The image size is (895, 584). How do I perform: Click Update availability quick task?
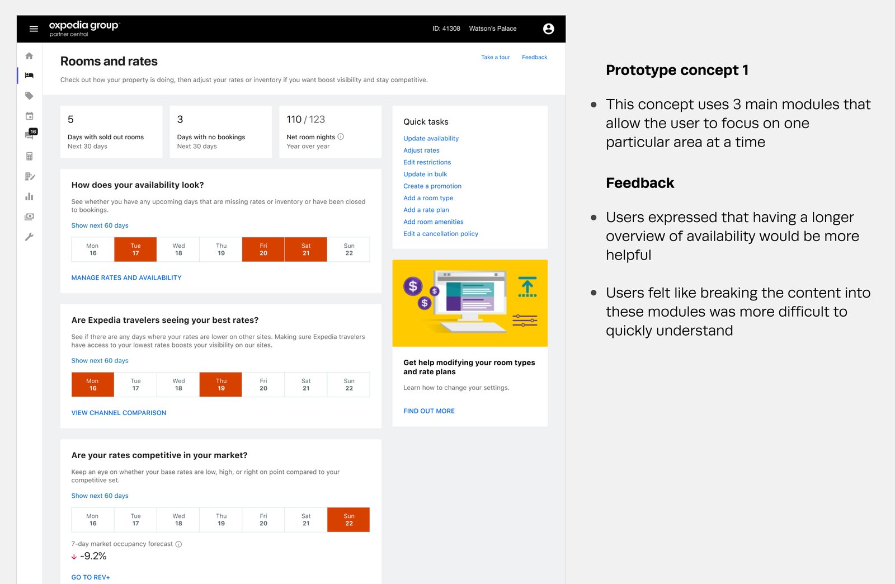click(431, 138)
